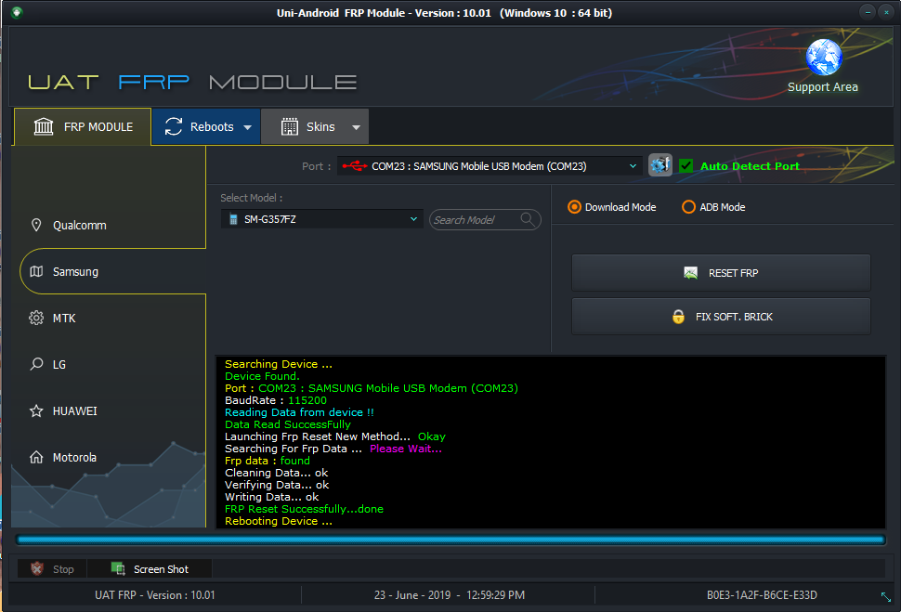Minimize the Uni-Android FRP window
This screenshot has width=901, height=612.
(868, 12)
